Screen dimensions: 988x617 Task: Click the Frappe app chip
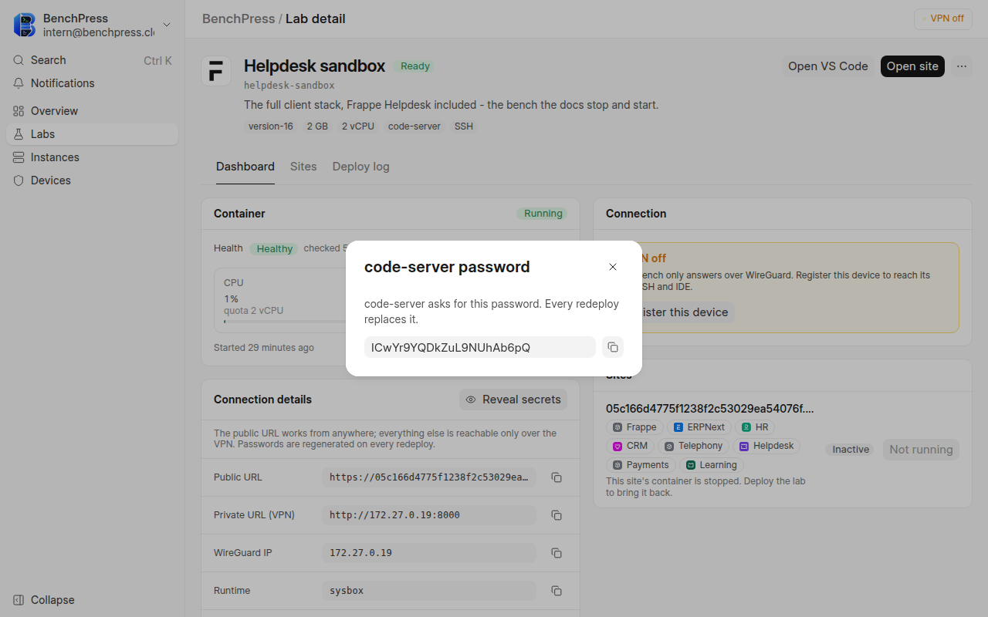click(x=634, y=427)
